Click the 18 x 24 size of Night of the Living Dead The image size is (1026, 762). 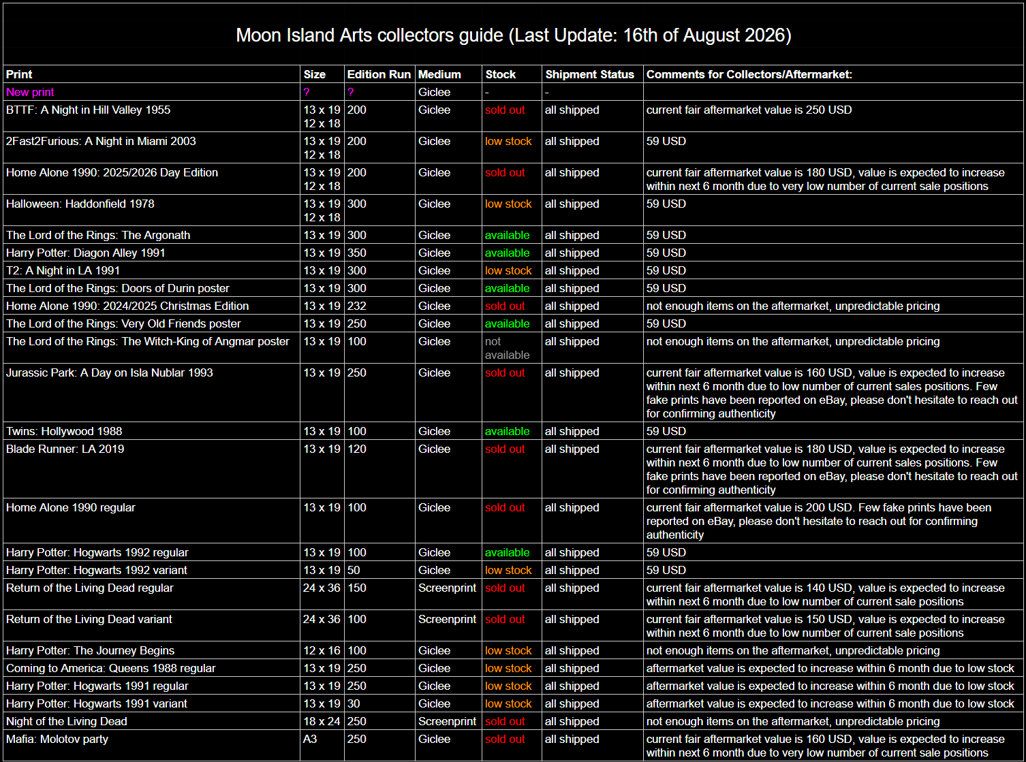322,721
